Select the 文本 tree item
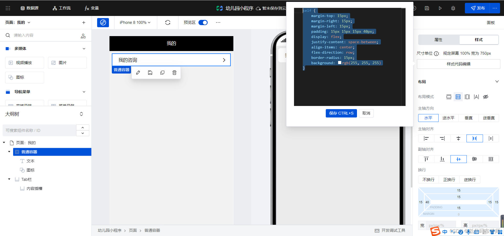504x236 pixels. tap(30, 161)
